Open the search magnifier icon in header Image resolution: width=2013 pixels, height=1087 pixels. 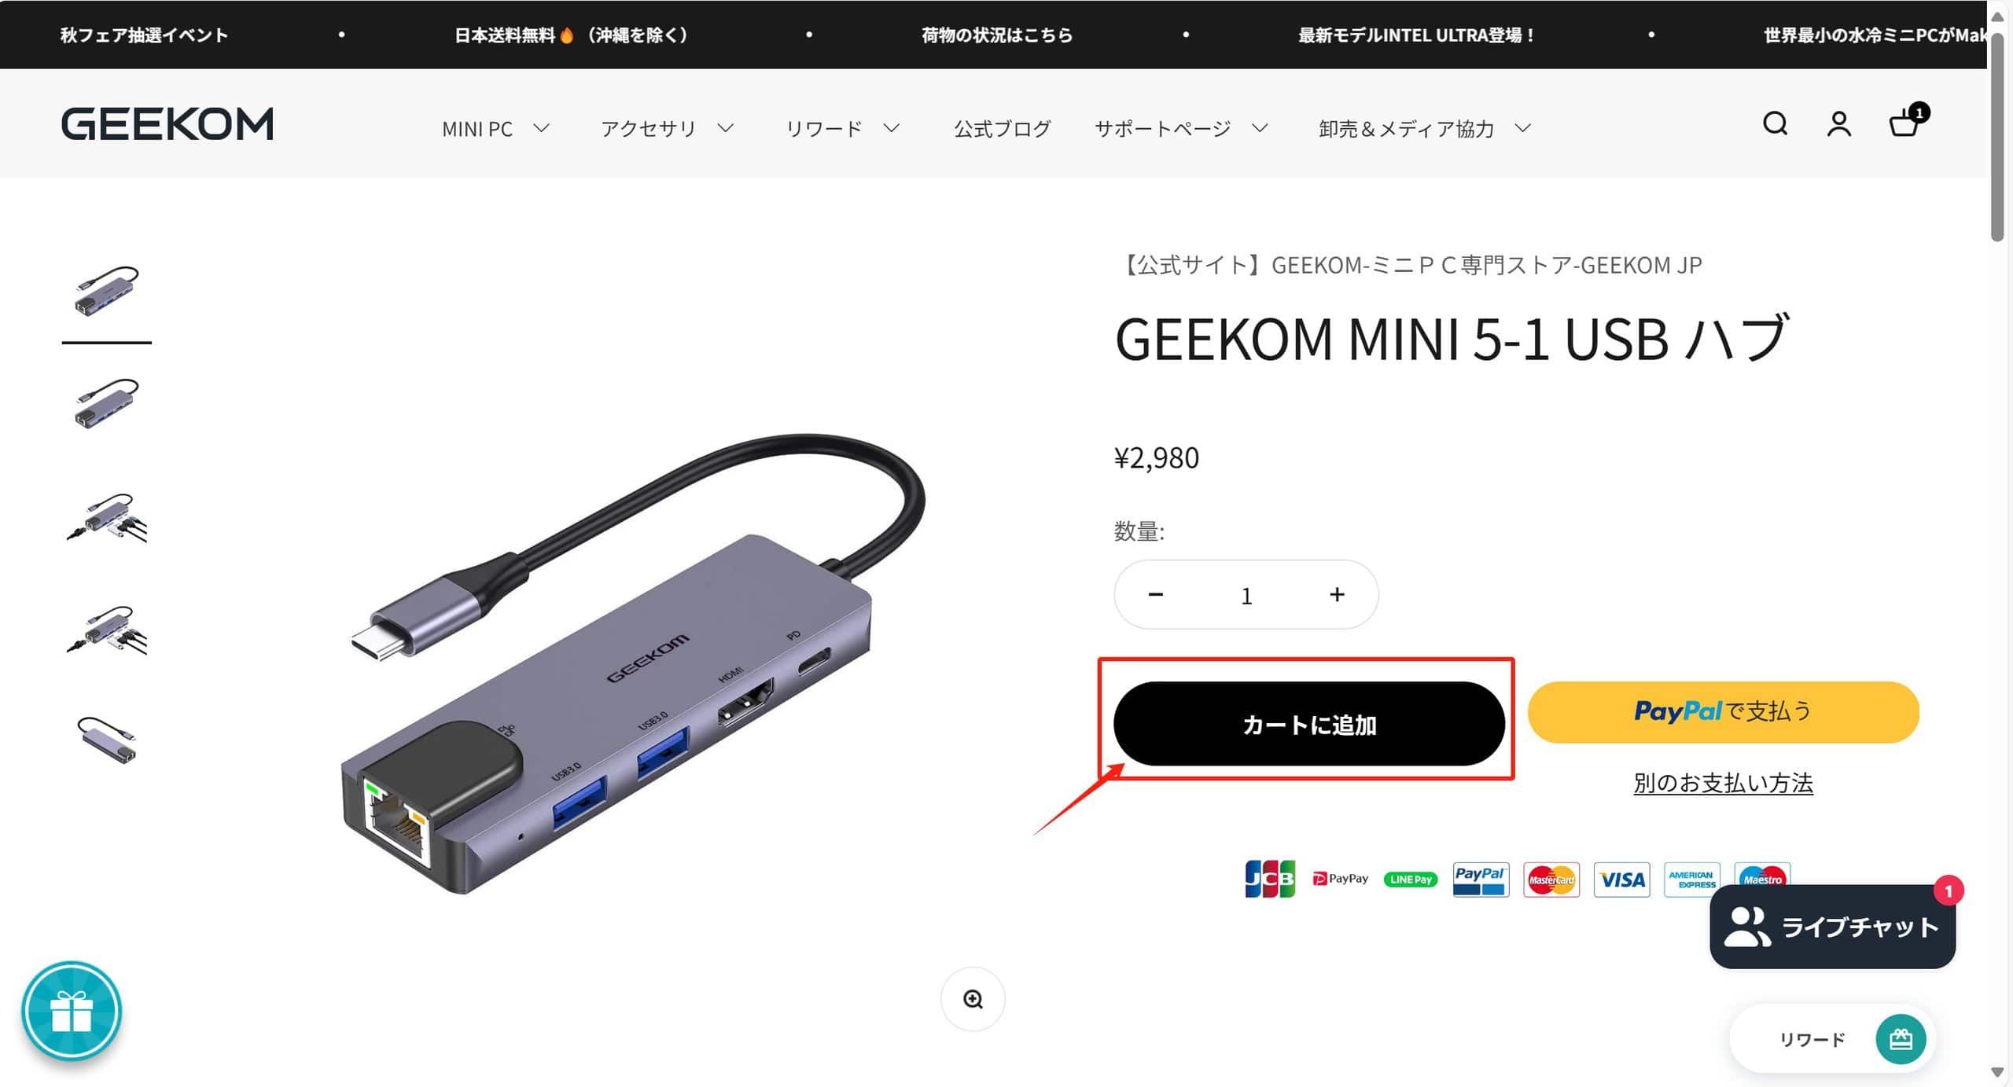tap(1775, 123)
